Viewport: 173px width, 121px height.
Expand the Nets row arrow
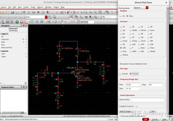point(26,42)
